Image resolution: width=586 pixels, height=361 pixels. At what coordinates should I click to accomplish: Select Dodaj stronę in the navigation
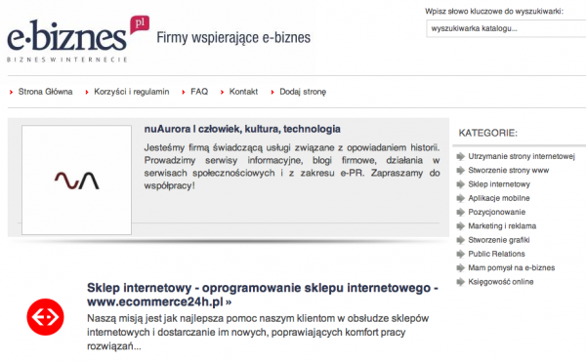(303, 92)
